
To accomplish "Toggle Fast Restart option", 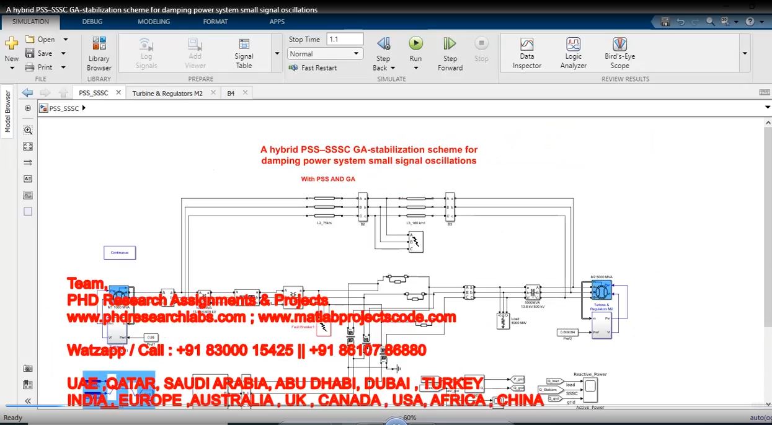I will click(313, 68).
